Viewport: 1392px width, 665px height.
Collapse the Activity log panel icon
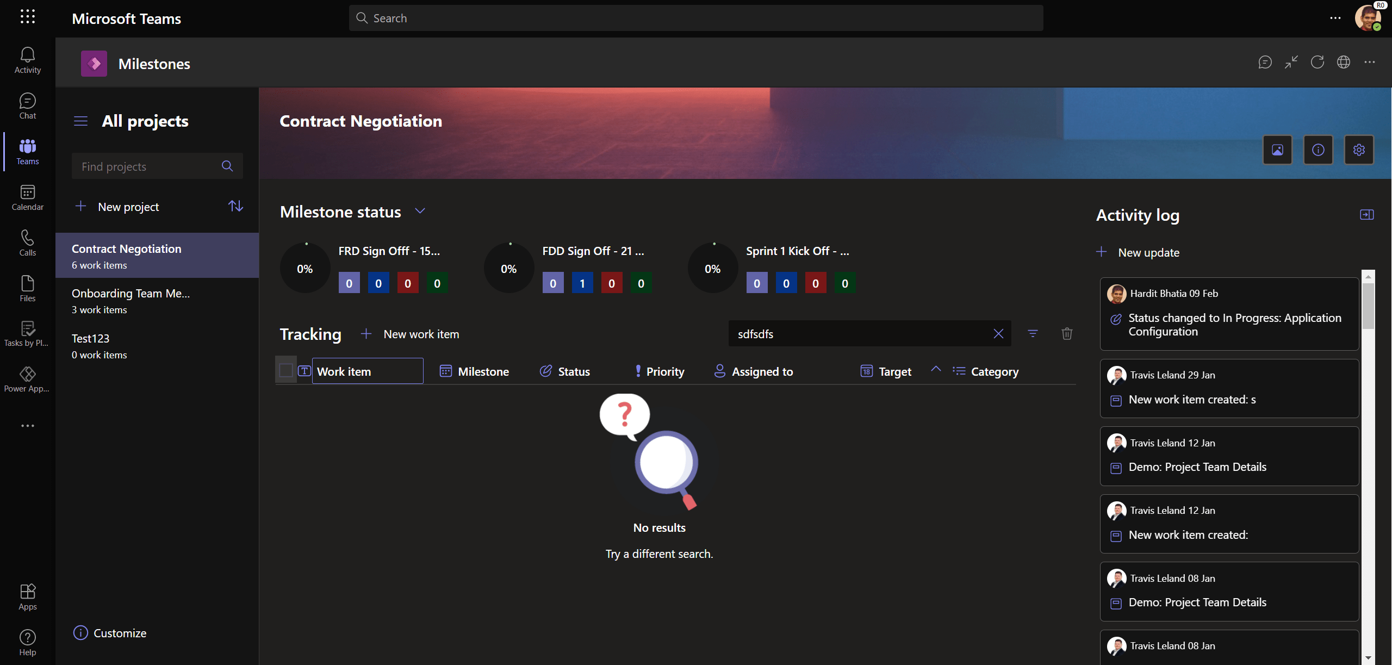[1366, 215]
